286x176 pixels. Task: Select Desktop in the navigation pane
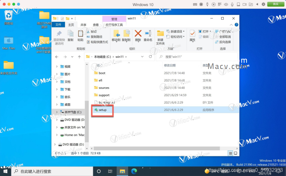tap(67, 105)
